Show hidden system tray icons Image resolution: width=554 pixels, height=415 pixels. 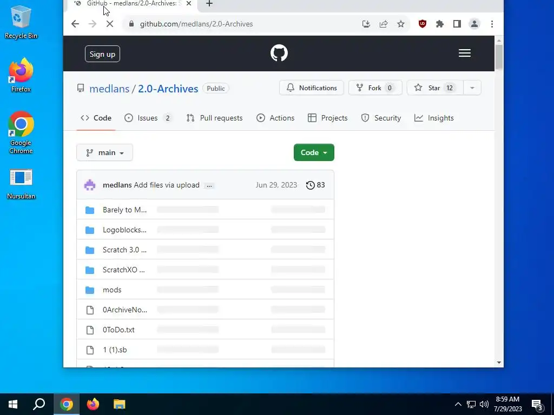(x=458, y=404)
